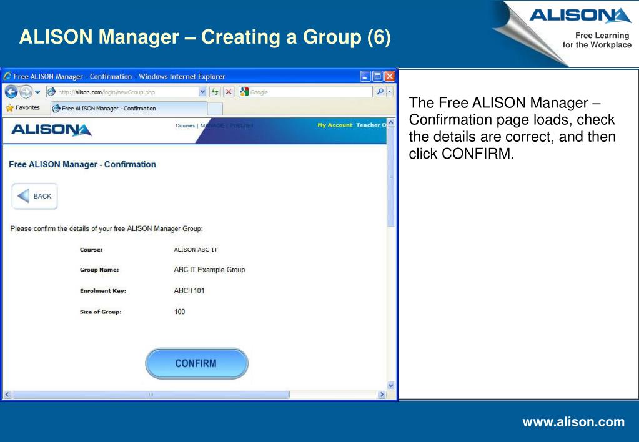The height and width of the screenshot is (442, 639).
Task: Click the Course: label
Action: [91, 250]
